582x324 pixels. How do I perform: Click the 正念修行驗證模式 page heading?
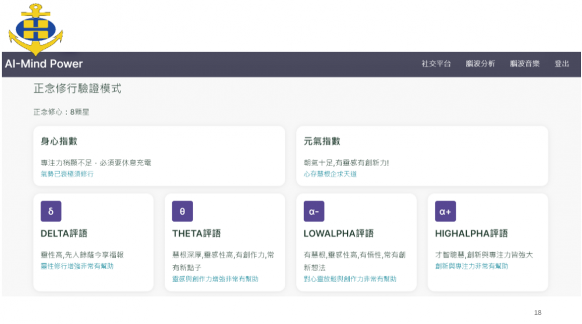coord(77,89)
